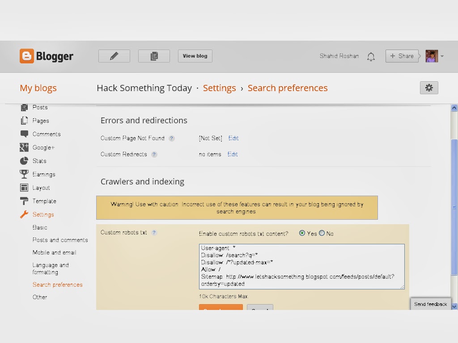
Task: Open Pages in the sidebar
Action: click(41, 121)
